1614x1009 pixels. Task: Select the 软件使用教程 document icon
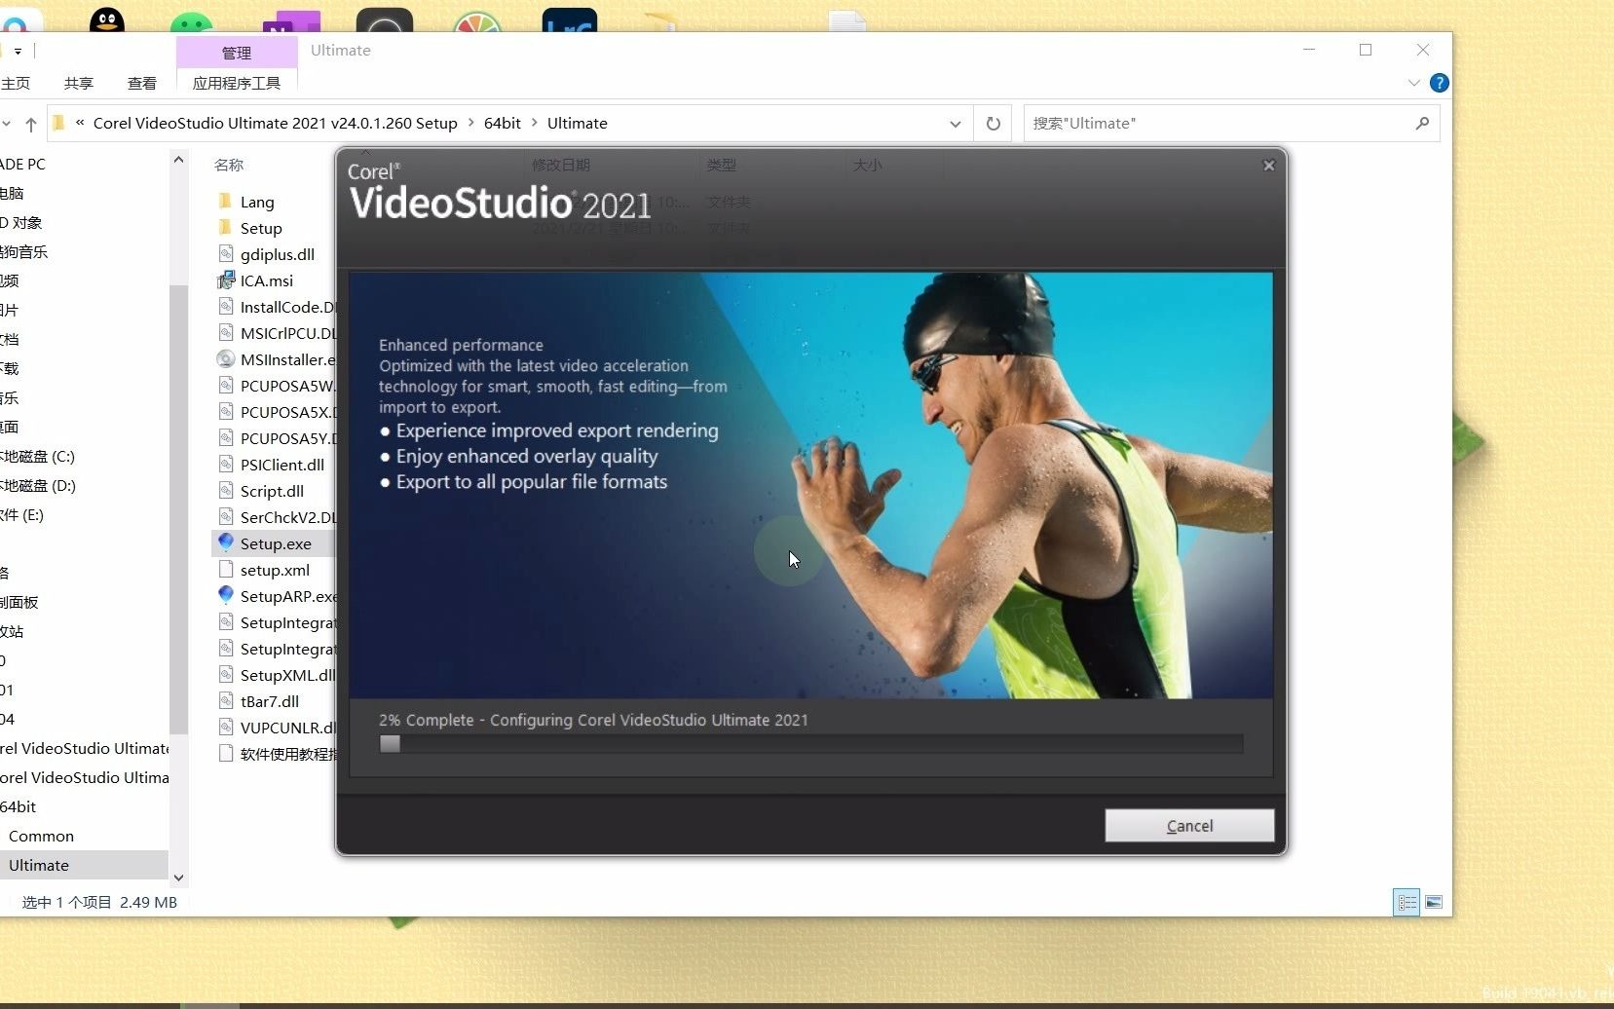point(226,754)
